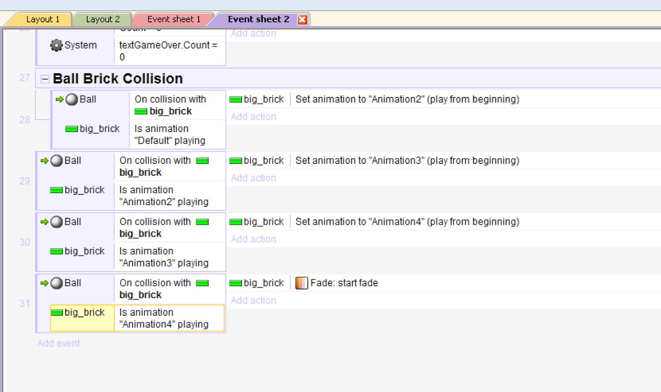Select the "Fade: start fade" action text
661x392 pixels.
pos(344,283)
